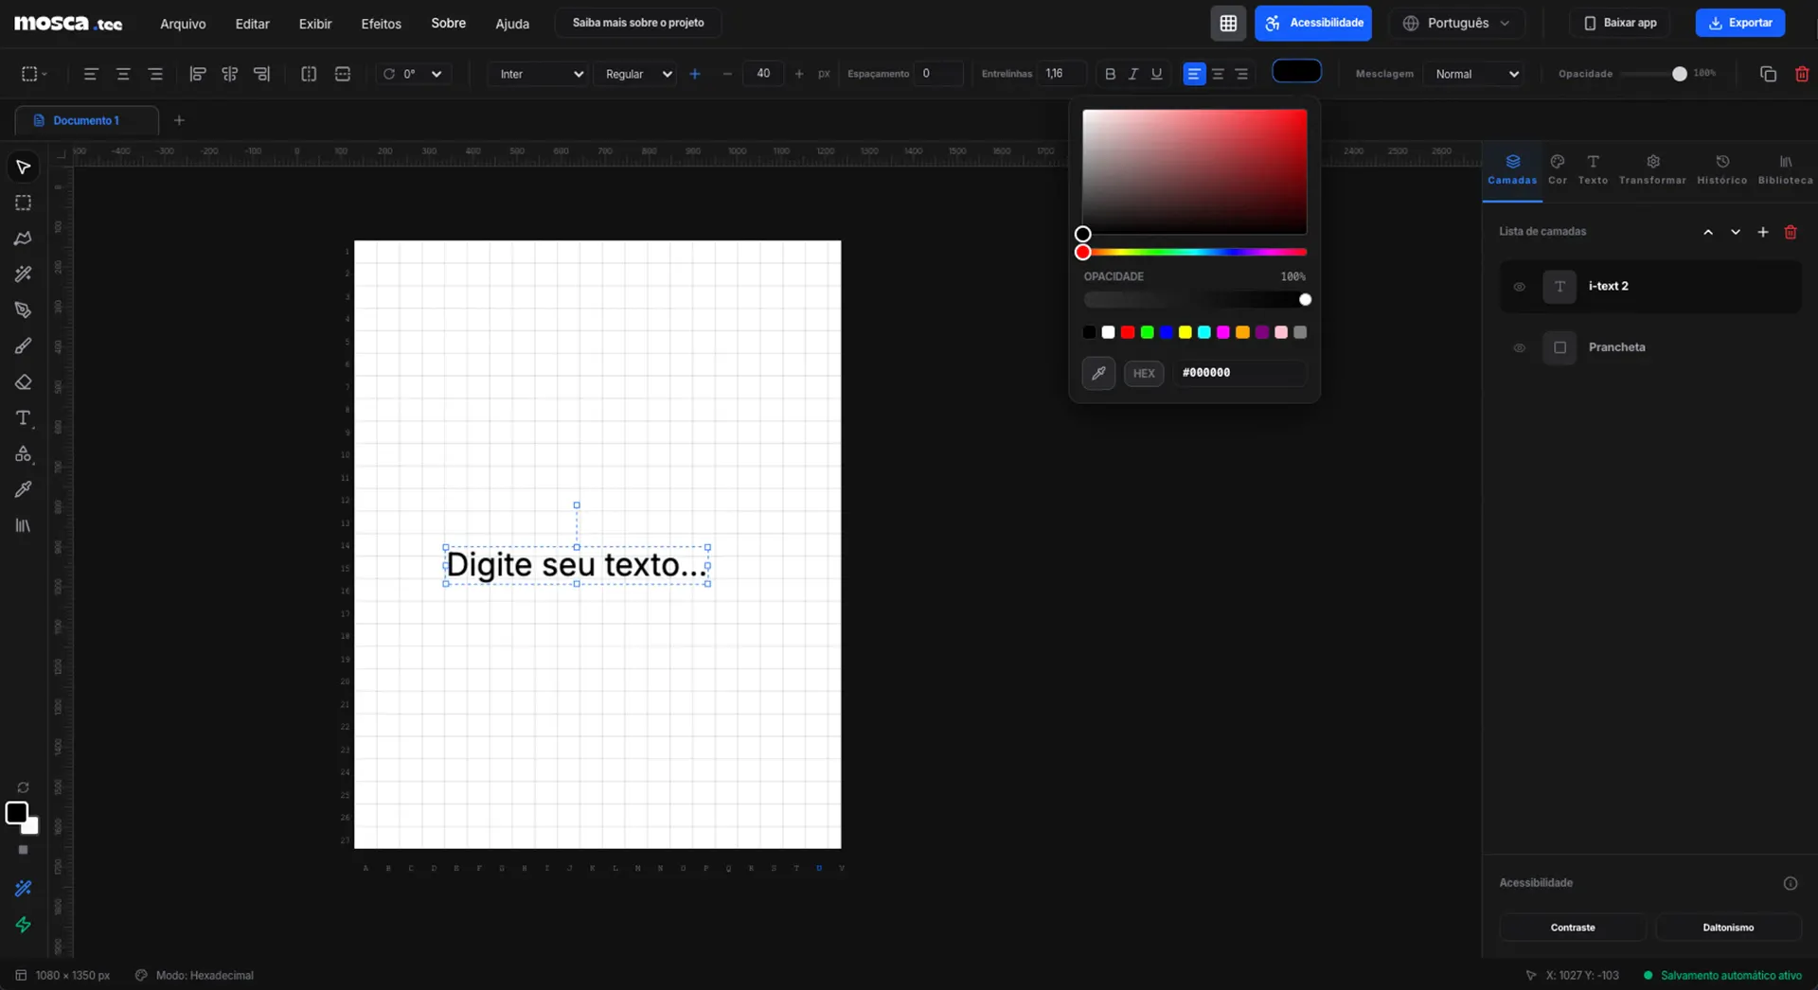Select the move/pointer tool

(x=23, y=168)
